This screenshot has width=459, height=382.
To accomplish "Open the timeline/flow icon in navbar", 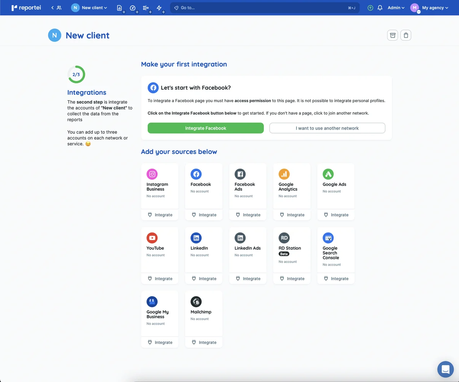I will pyautogui.click(x=146, y=8).
